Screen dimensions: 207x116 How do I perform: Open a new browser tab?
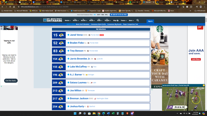185,2
